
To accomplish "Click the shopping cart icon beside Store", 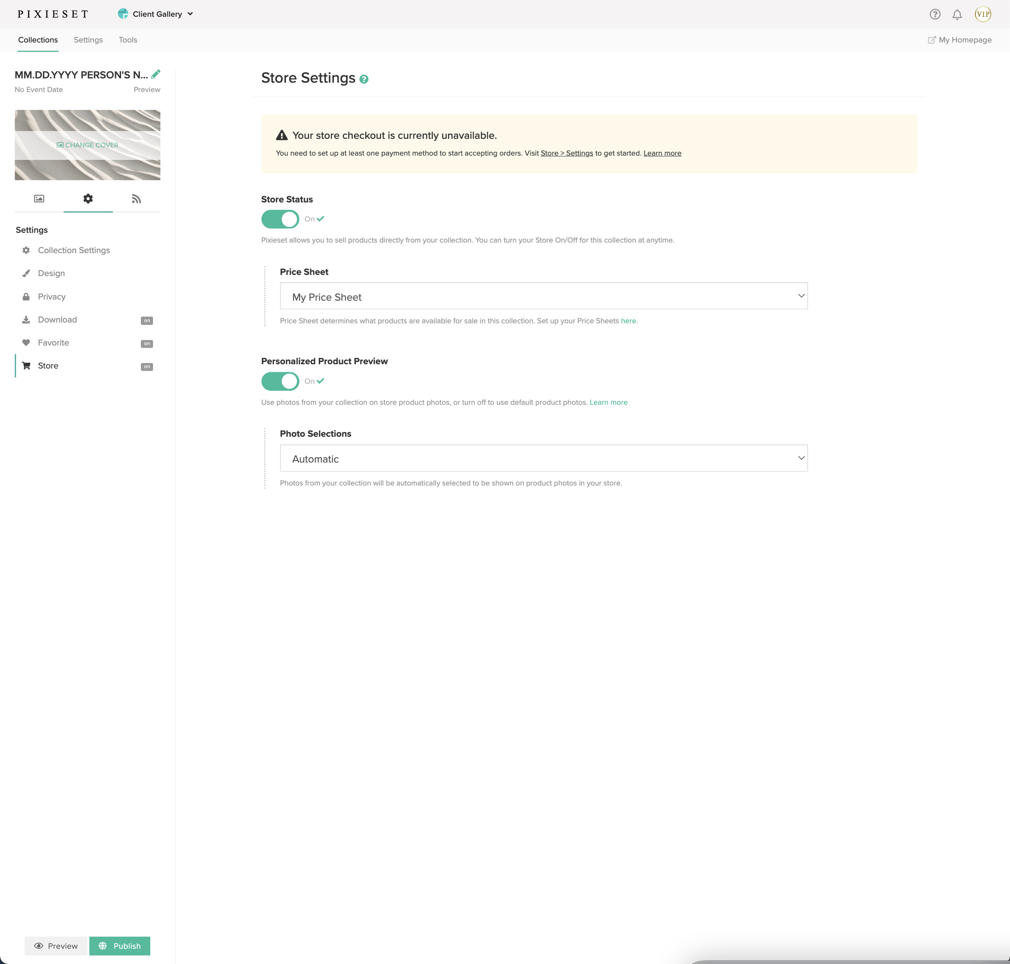I will tap(26, 366).
